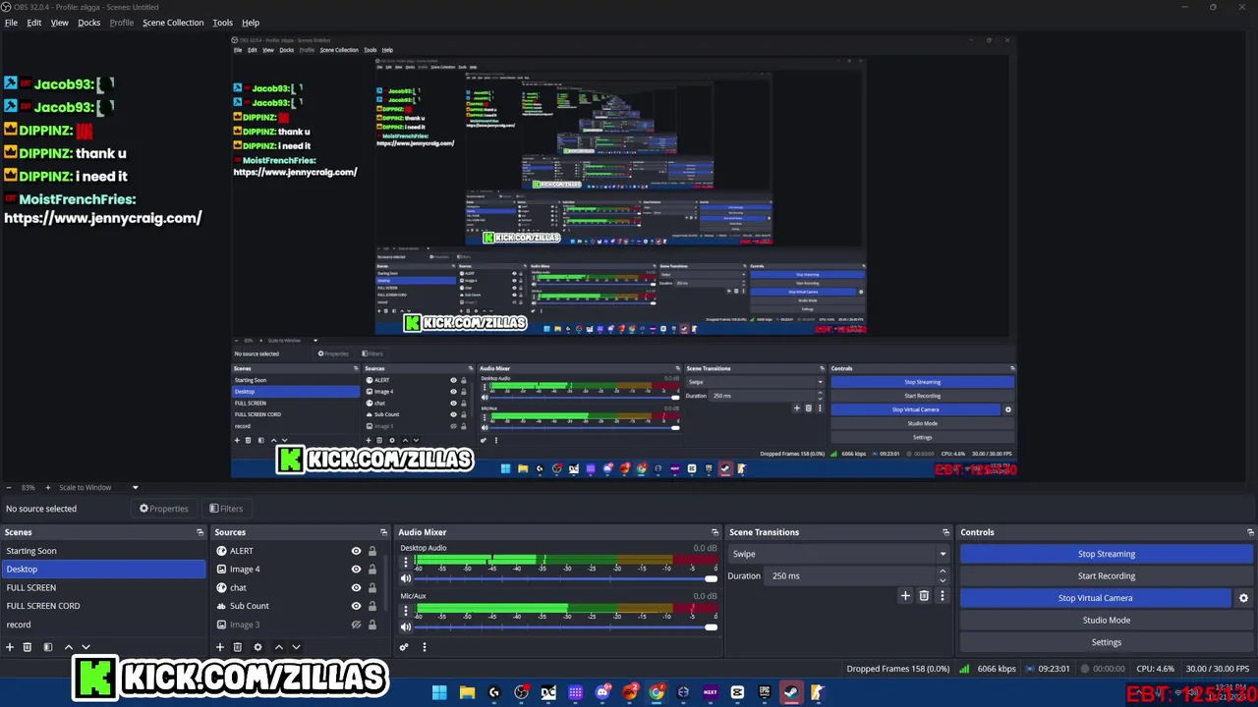
Task: Open source Filters button
Action: tap(226, 509)
